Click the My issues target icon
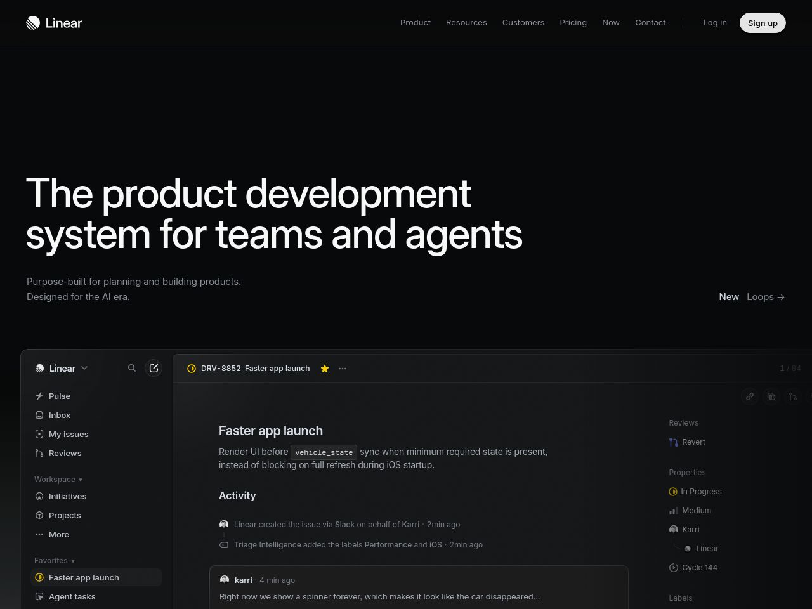 (39, 434)
